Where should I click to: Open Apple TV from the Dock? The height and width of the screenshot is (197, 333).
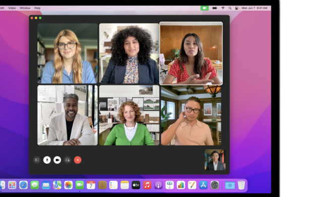(136, 185)
